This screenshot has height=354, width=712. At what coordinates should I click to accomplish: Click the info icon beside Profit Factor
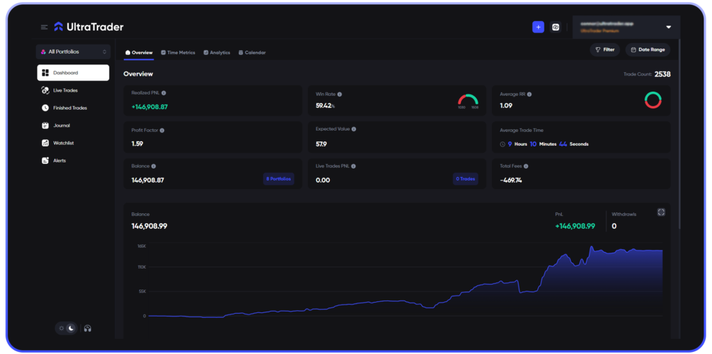pyautogui.click(x=162, y=130)
